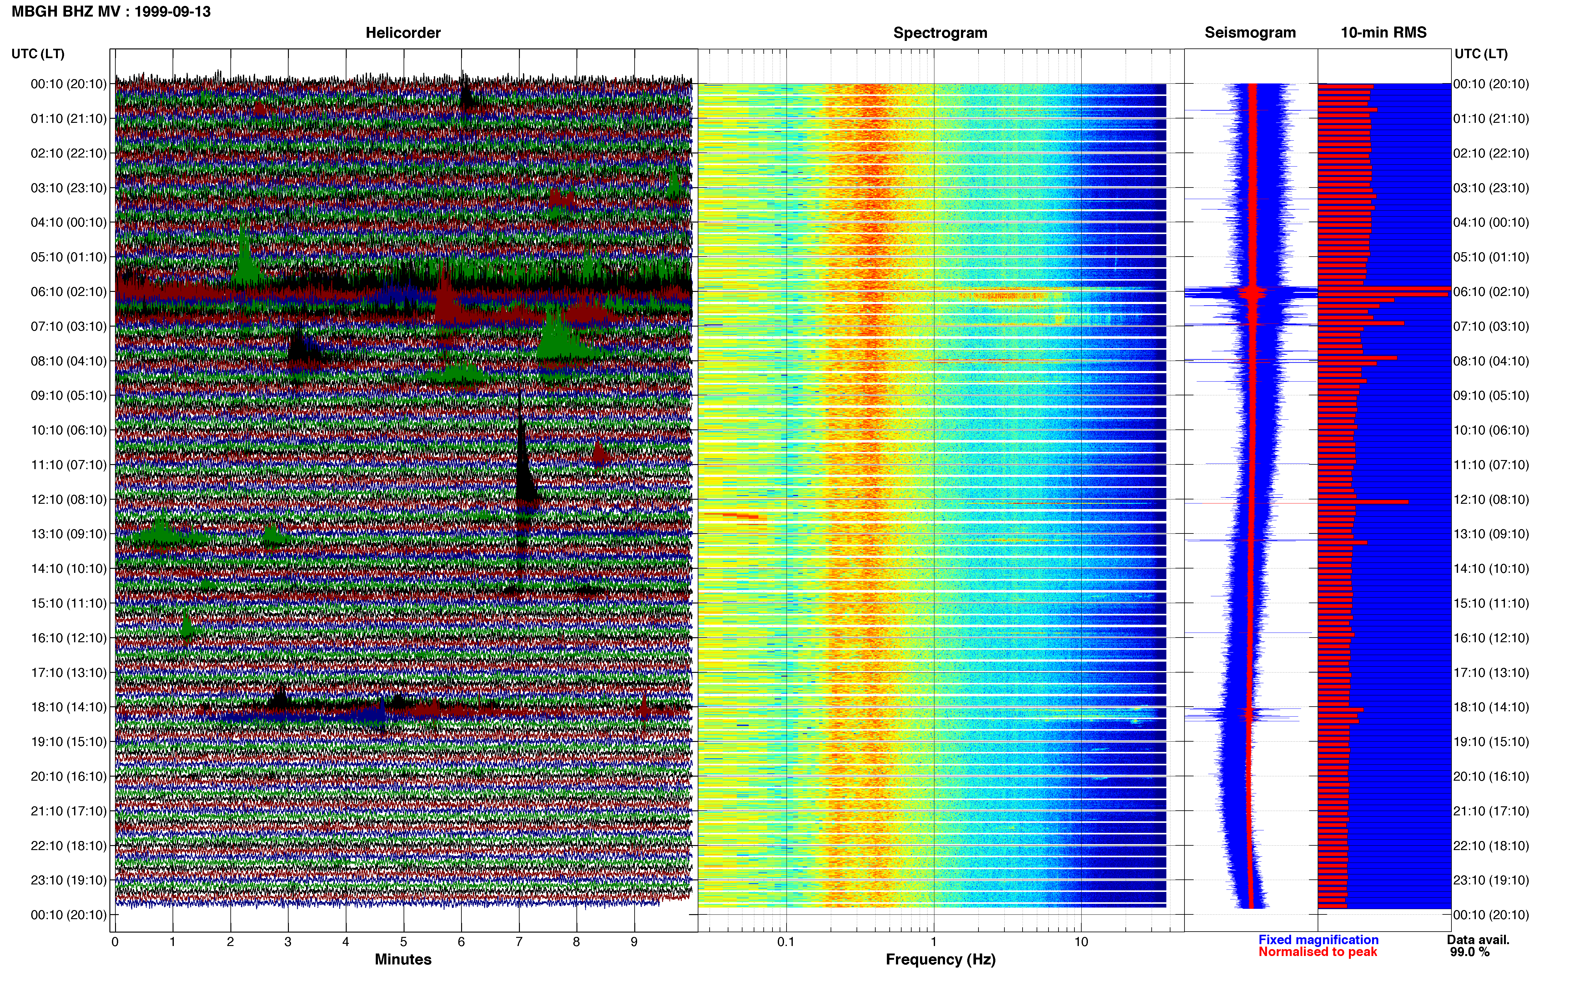Click helicorder time label '18:10 (14:10)'
The height and width of the screenshot is (981, 1569).
69,707
